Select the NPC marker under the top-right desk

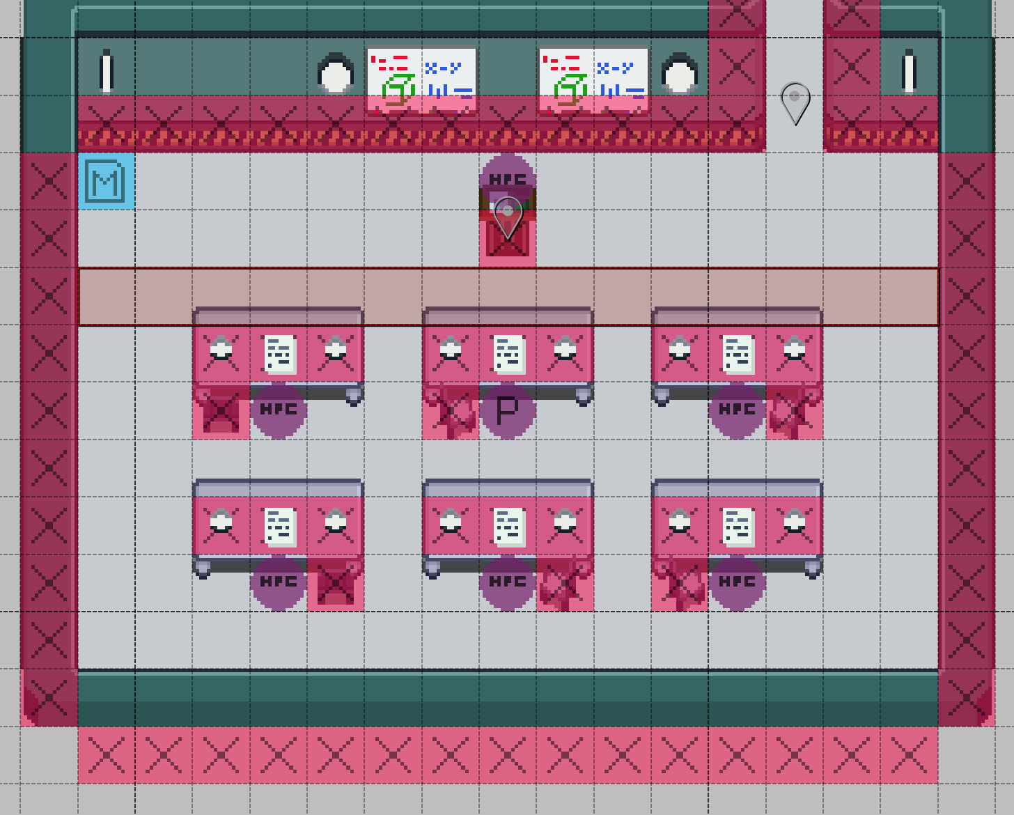[737, 411]
